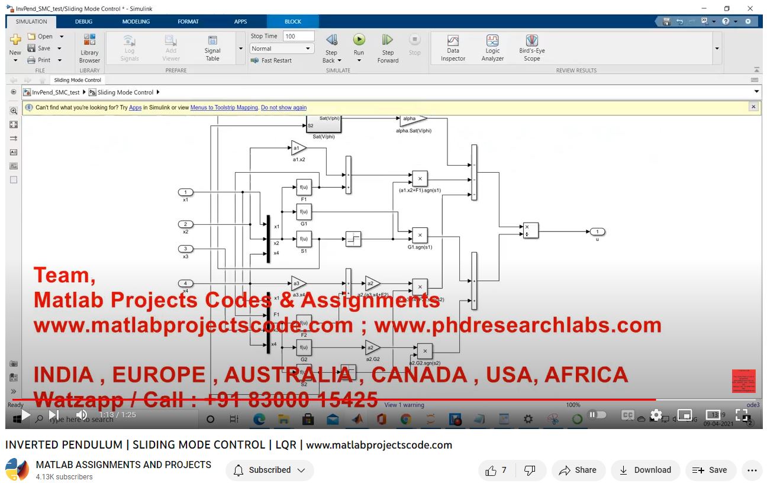The image size is (767, 490).
Task: Open the FORMAT ribbon tab
Action: click(x=188, y=21)
